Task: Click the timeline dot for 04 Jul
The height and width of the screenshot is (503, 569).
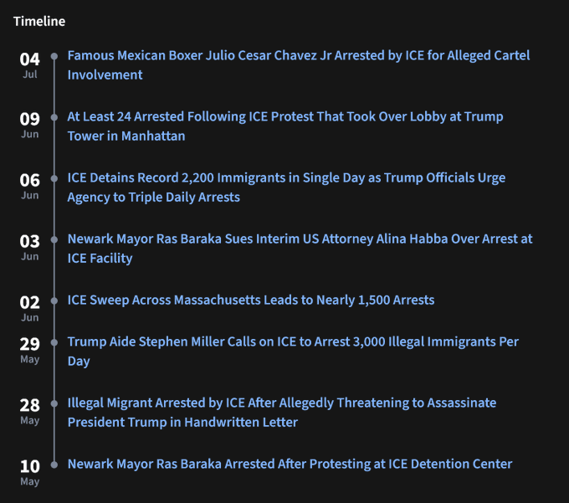Action: [x=54, y=56]
